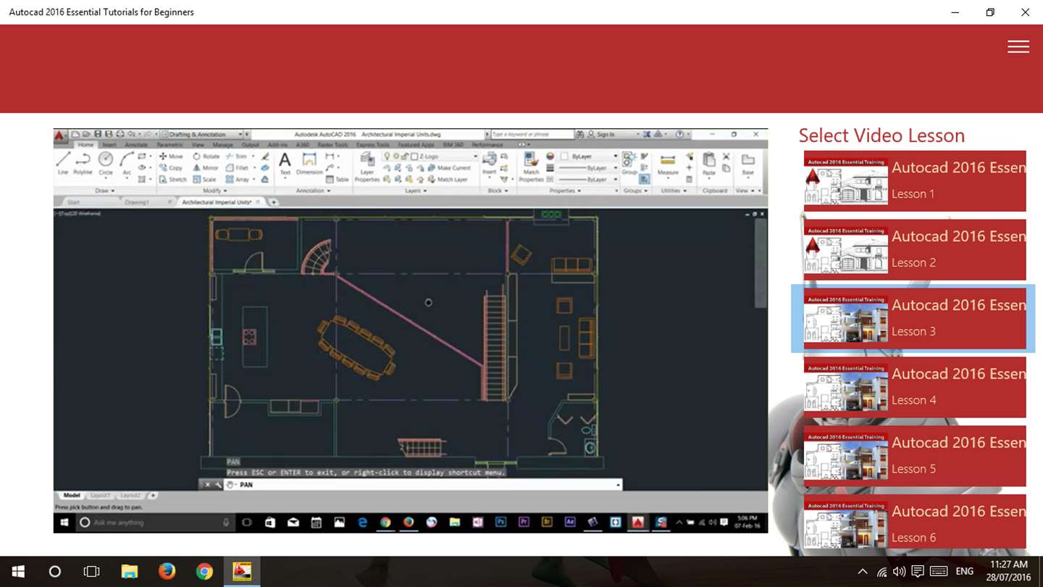Open the hamburger menu in the red header

pos(1018,46)
